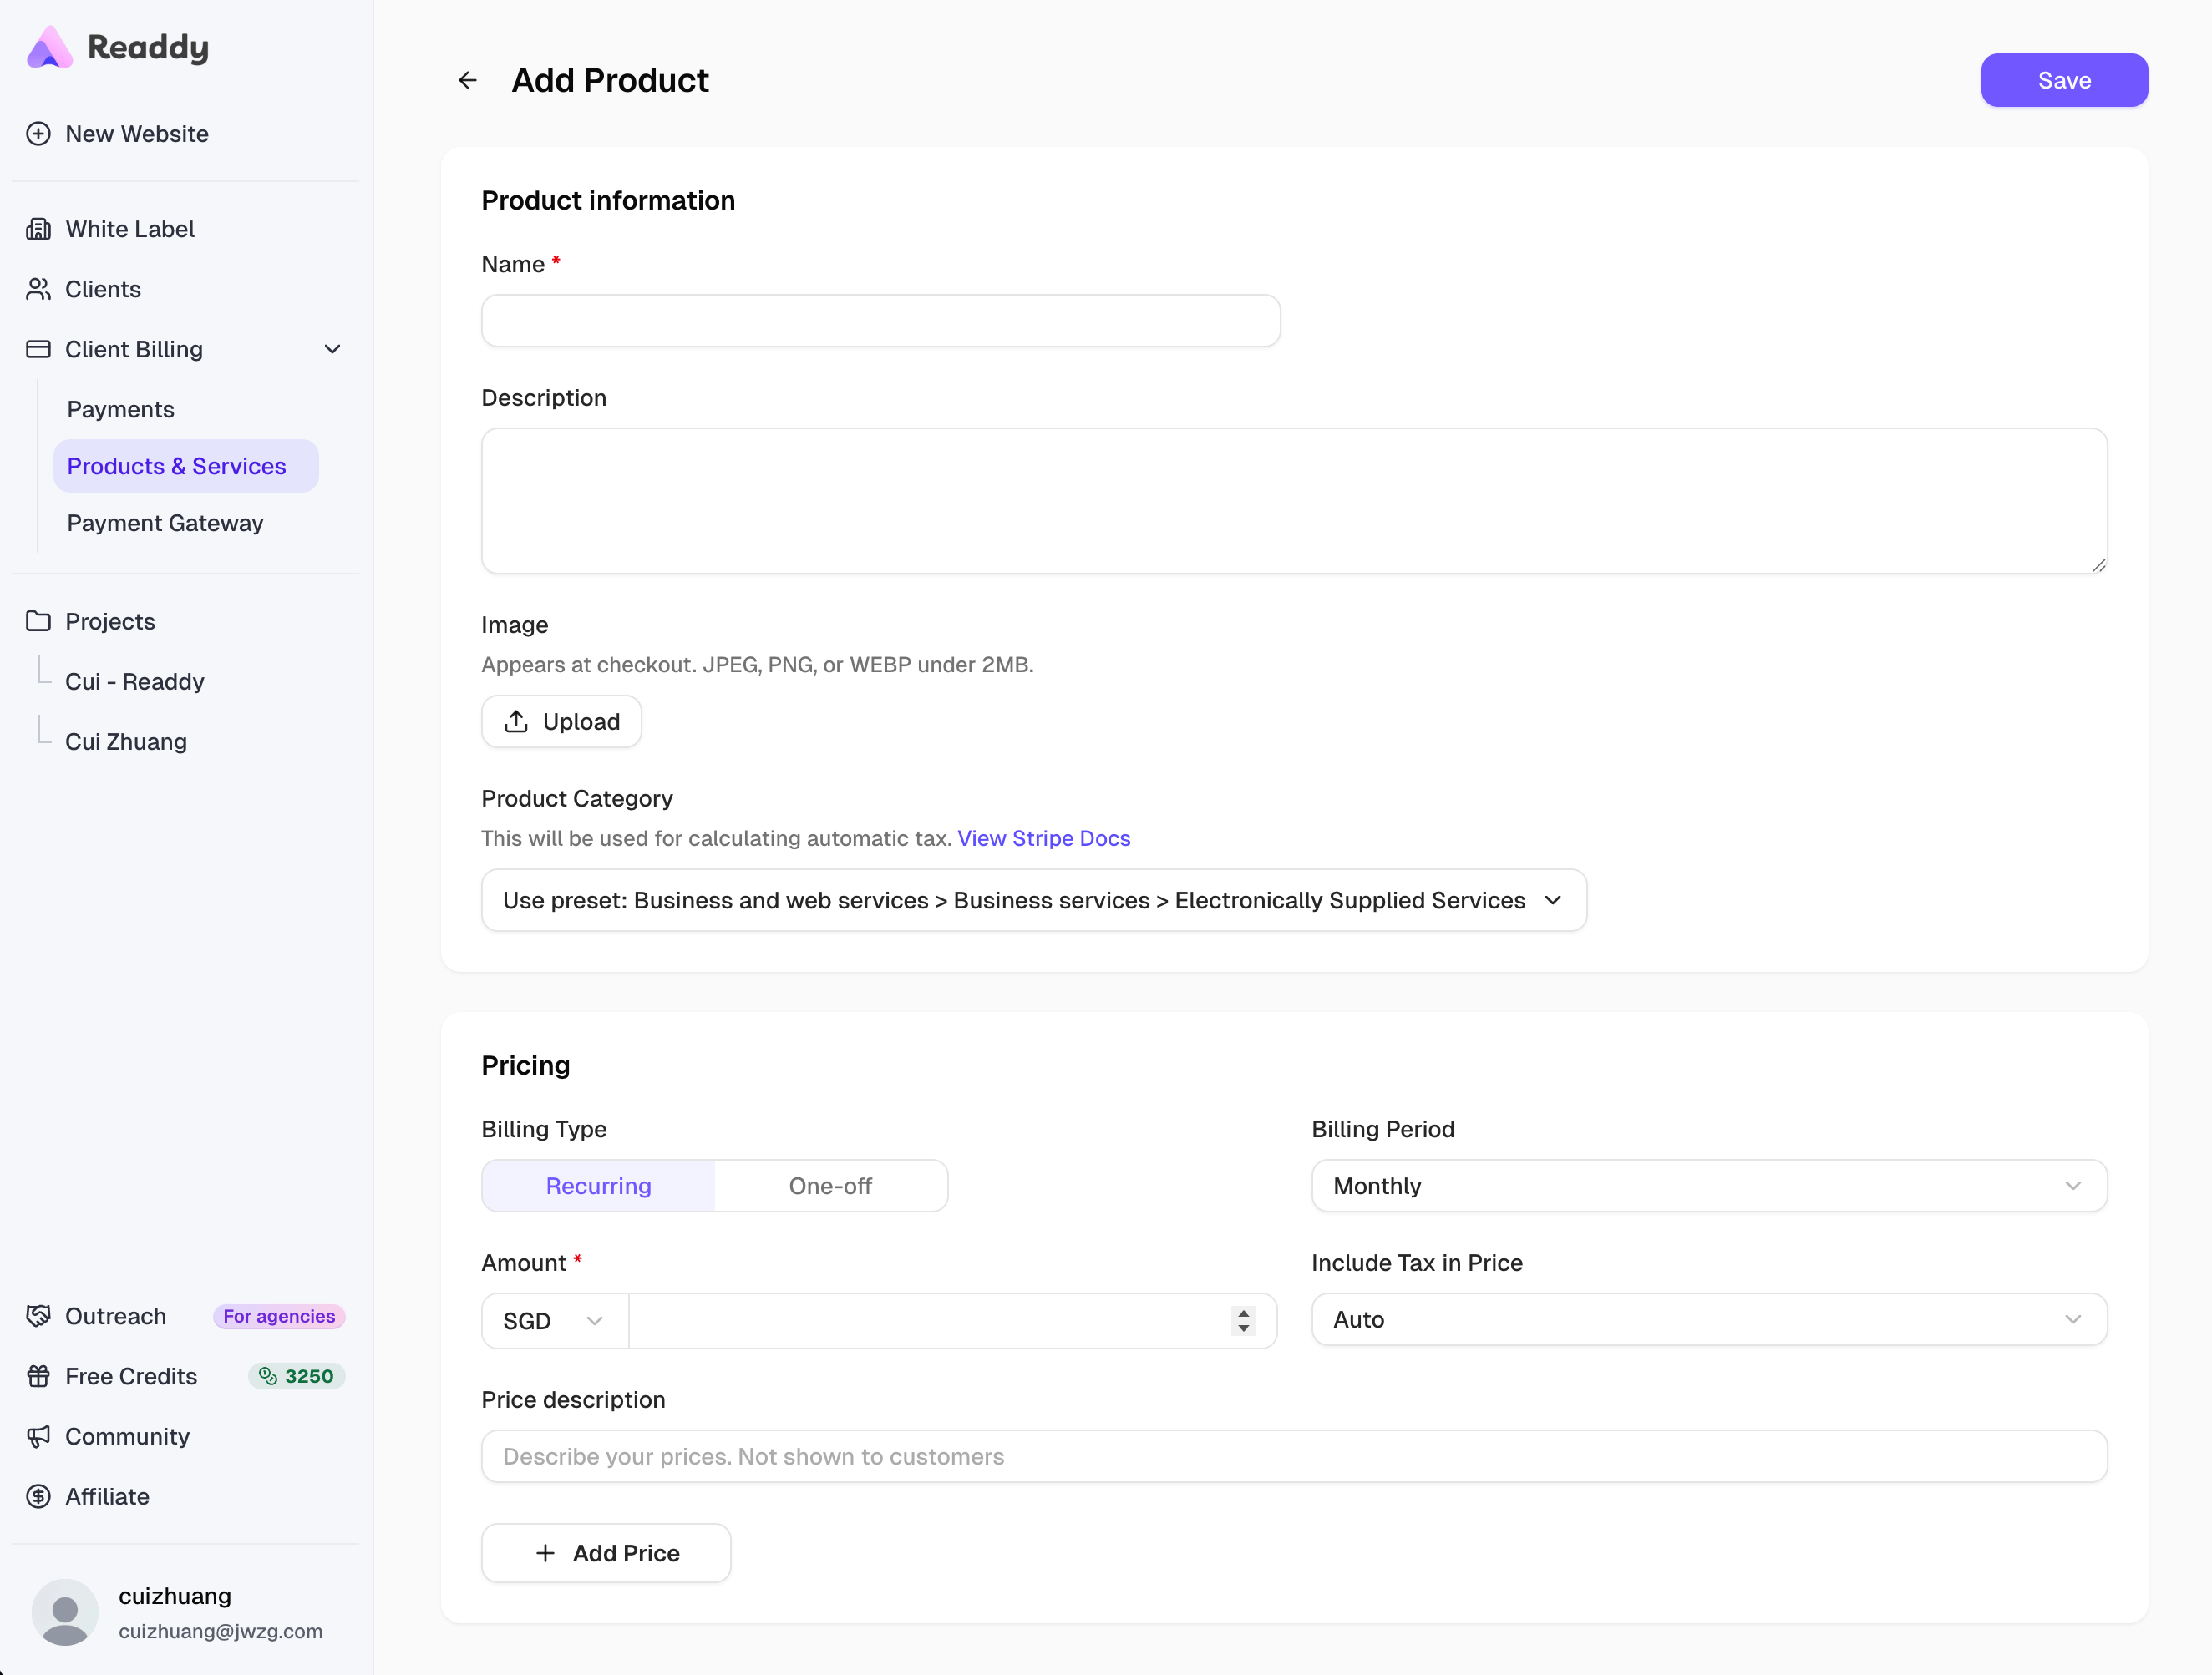
Task: Open the Community page
Action: [x=127, y=1435]
